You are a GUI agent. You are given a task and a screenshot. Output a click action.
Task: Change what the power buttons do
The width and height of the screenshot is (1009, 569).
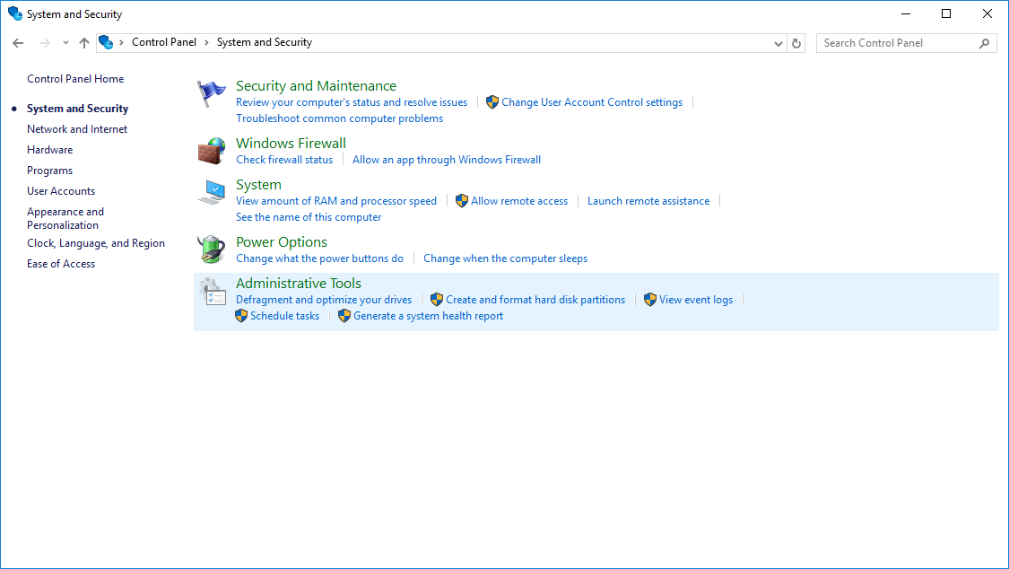[x=320, y=258]
